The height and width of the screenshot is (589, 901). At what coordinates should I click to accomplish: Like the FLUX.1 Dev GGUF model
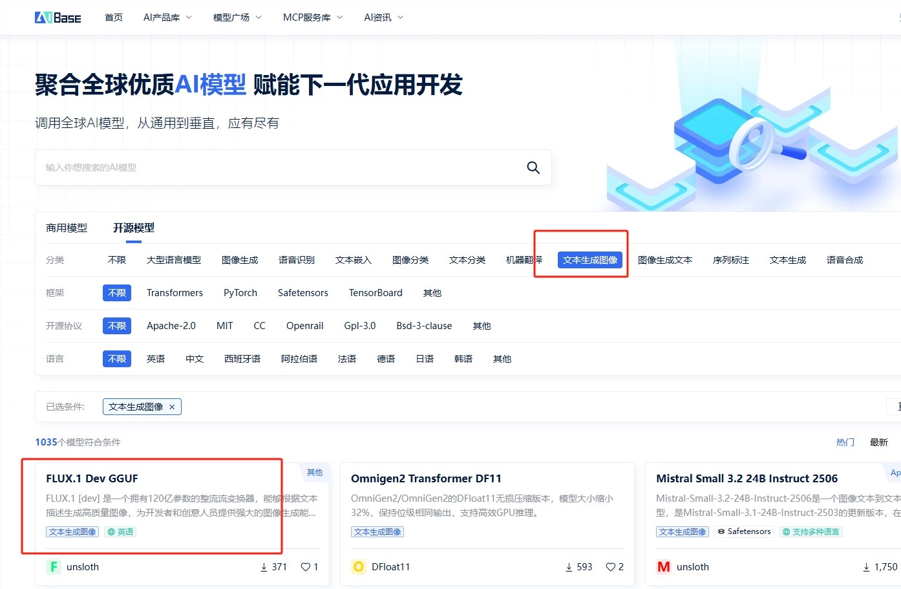pyautogui.click(x=305, y=567)
